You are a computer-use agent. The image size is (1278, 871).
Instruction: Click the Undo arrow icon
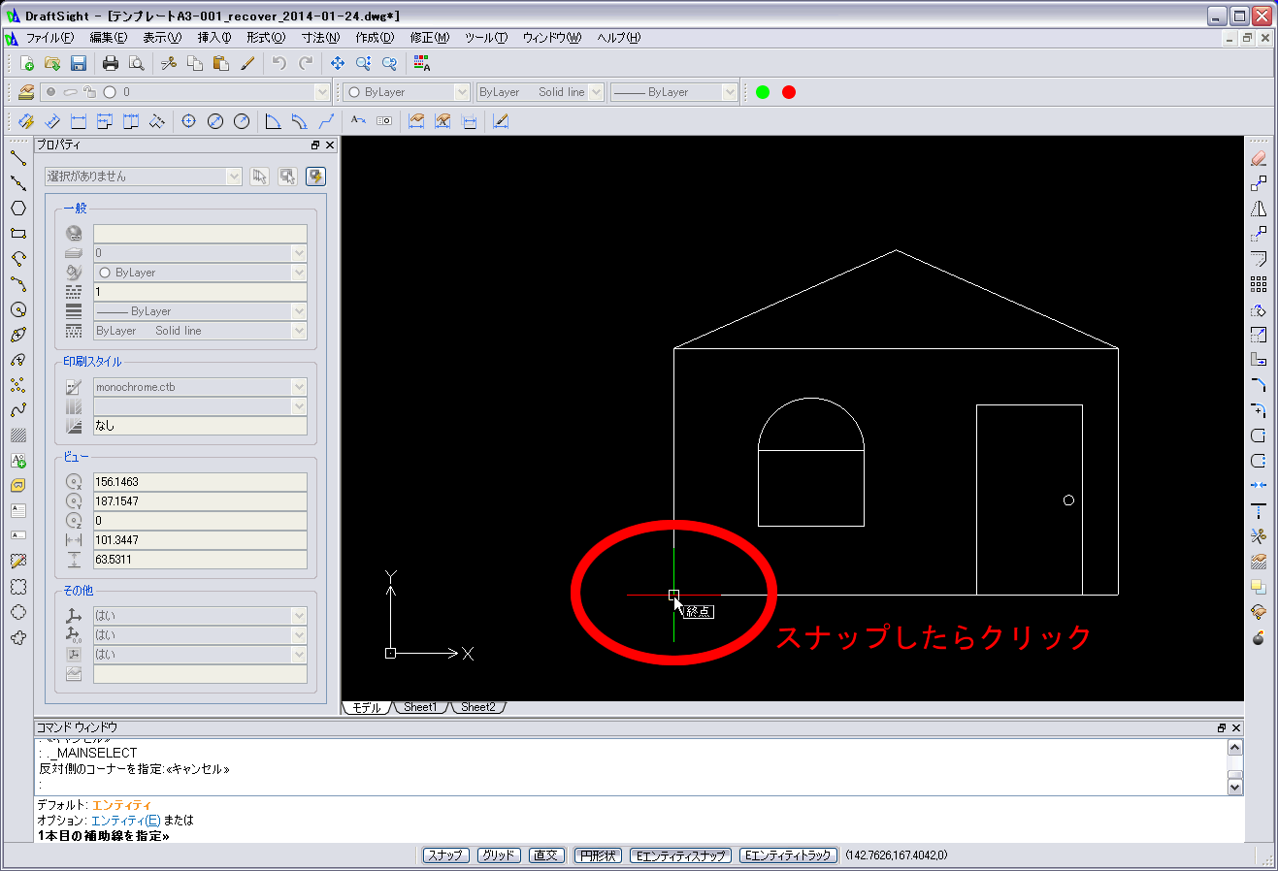(x=279, y=63)
